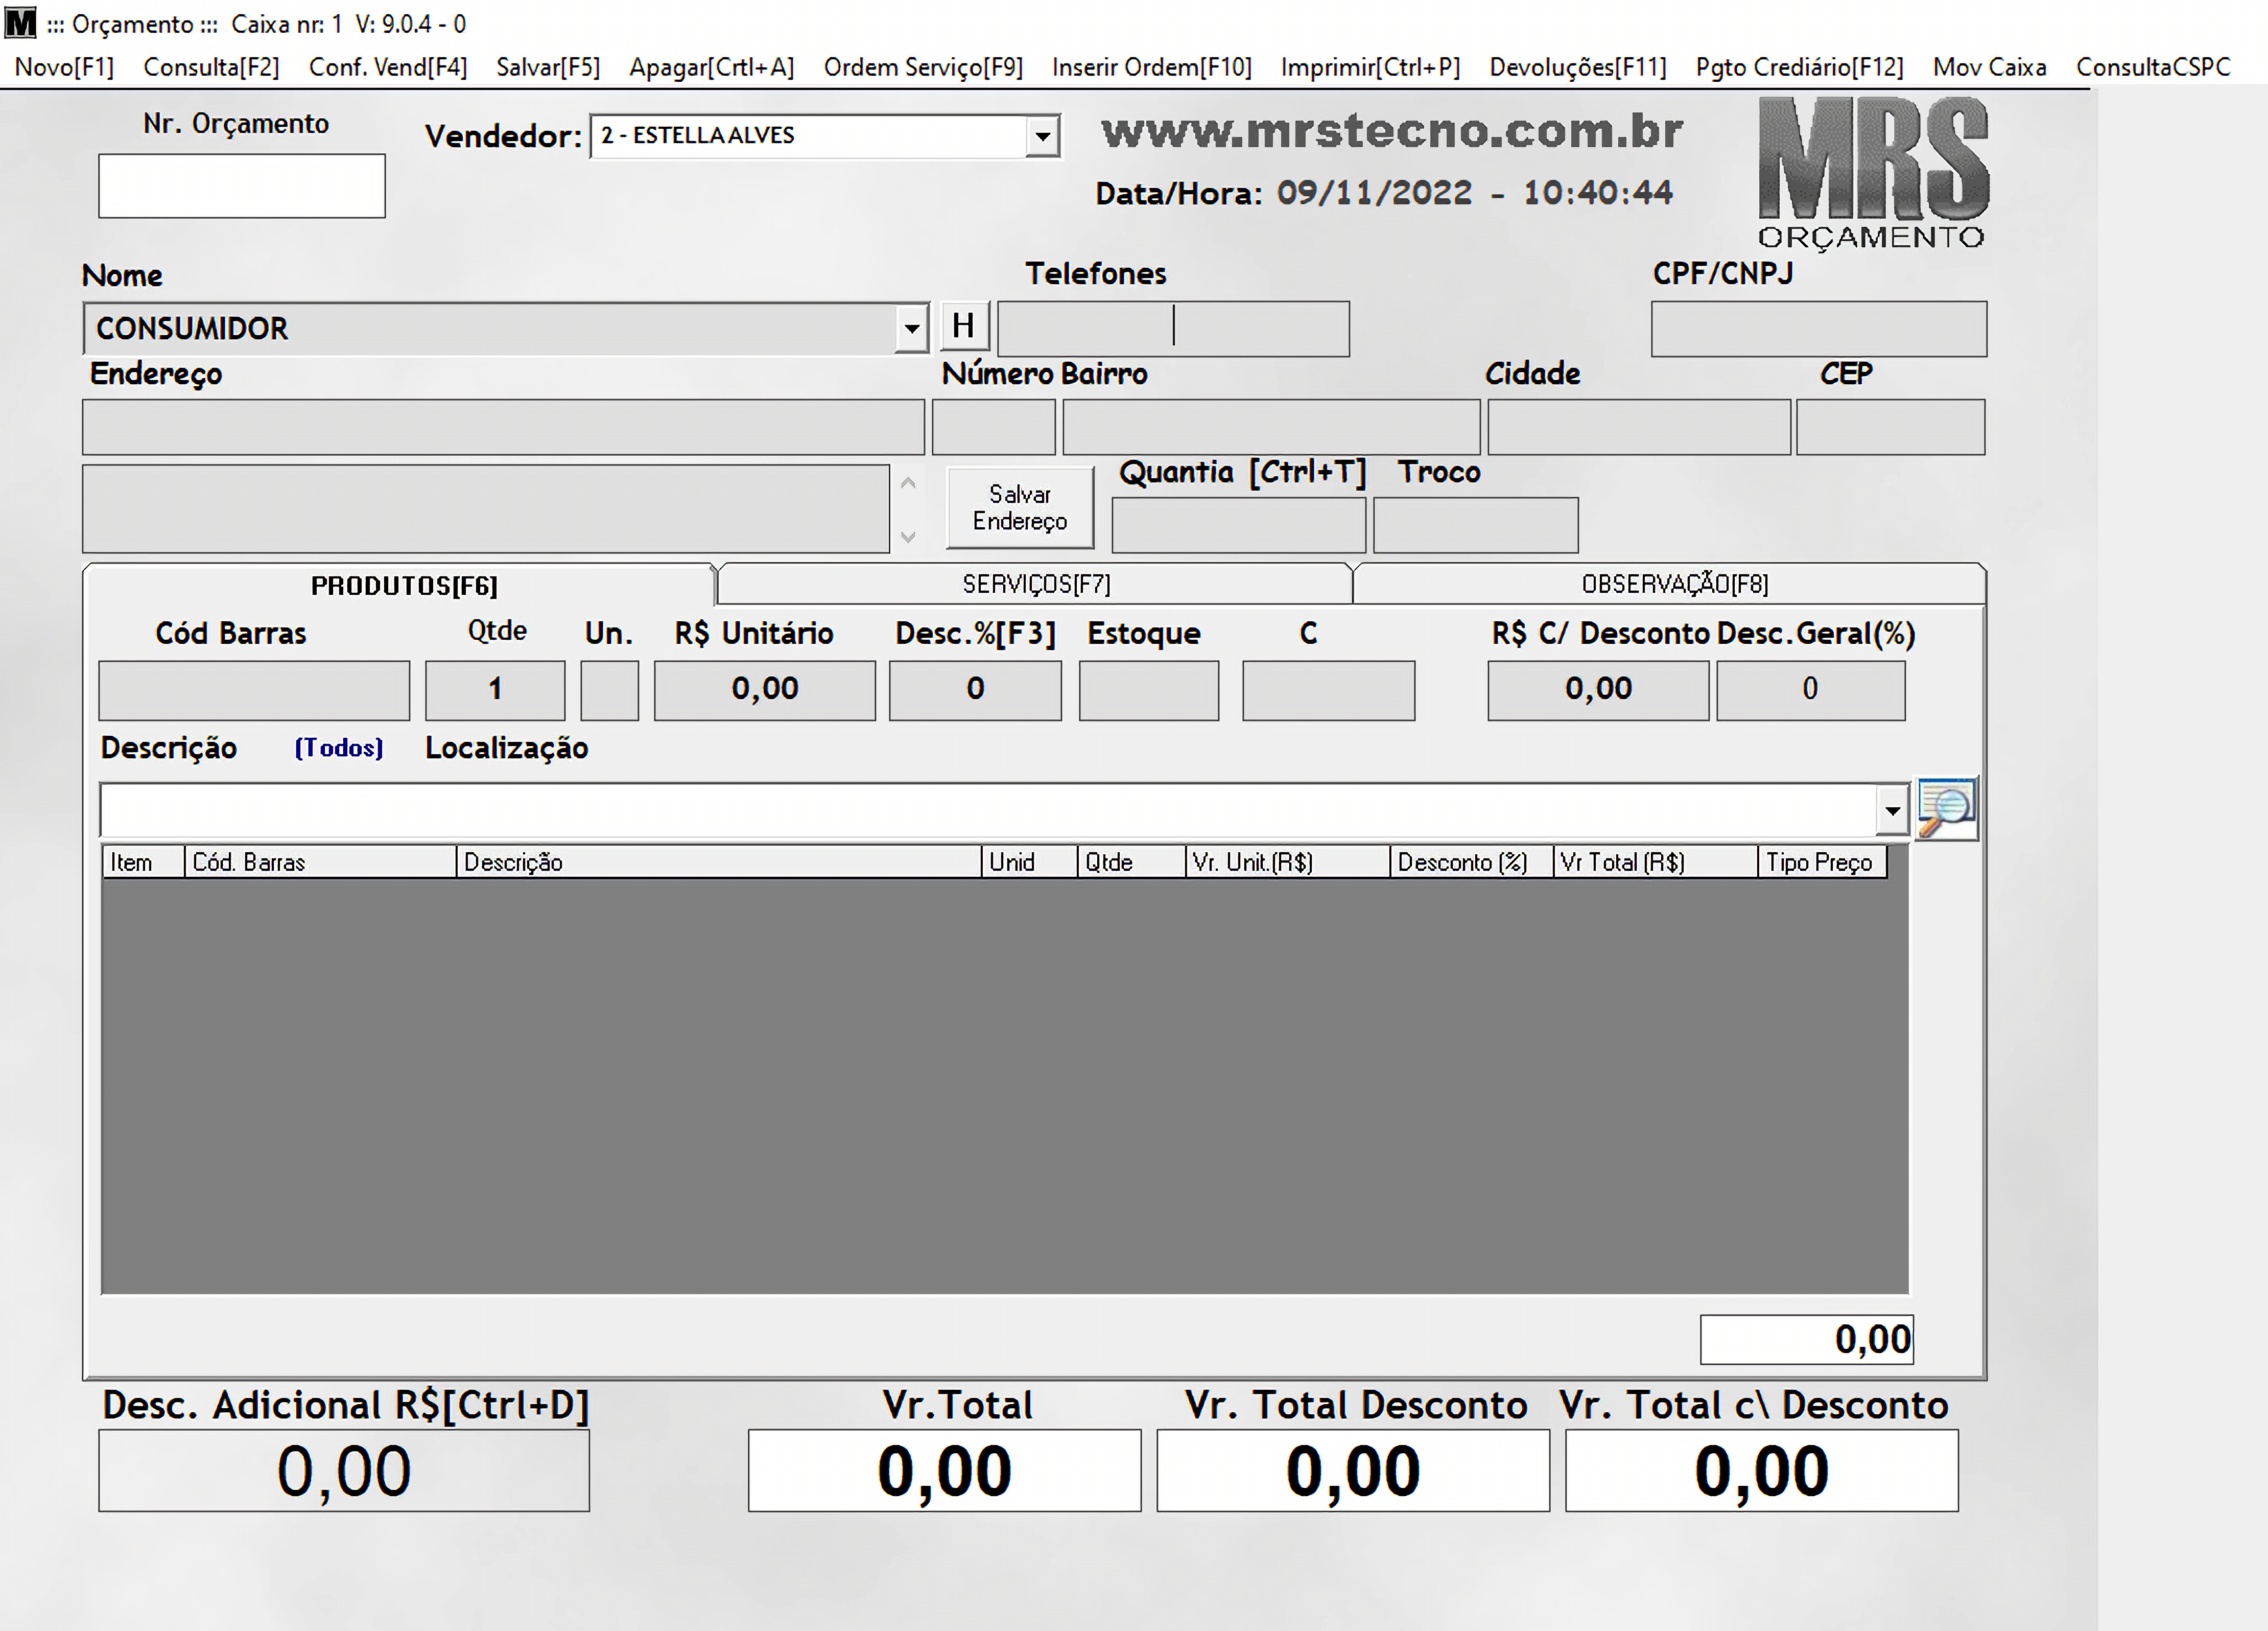Screen dimensions: 2268x1631
Task: Click the Vr. Unit.(R$) column header
Action: (1288, 862)
